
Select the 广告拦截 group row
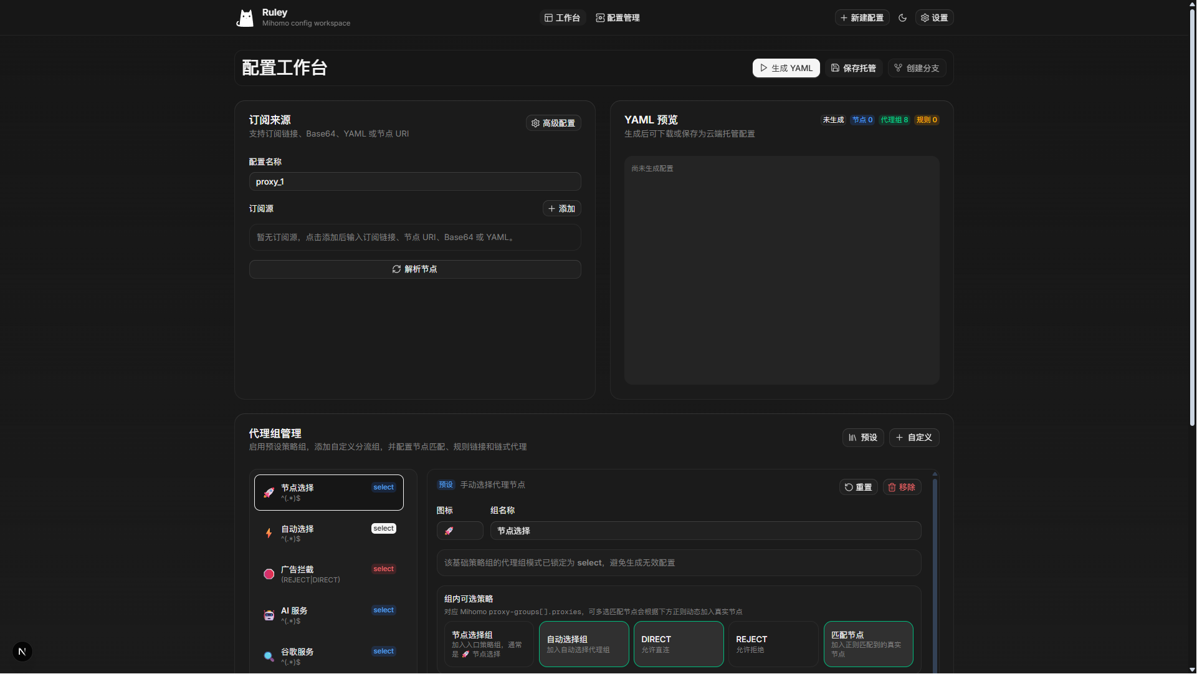pos(328,574)
